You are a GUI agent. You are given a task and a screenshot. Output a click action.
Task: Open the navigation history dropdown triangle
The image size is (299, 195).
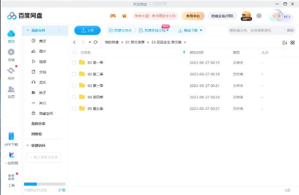pos(89,42)
